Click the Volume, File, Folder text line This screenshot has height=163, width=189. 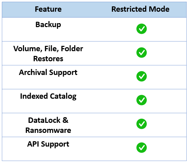click(48, 49)
